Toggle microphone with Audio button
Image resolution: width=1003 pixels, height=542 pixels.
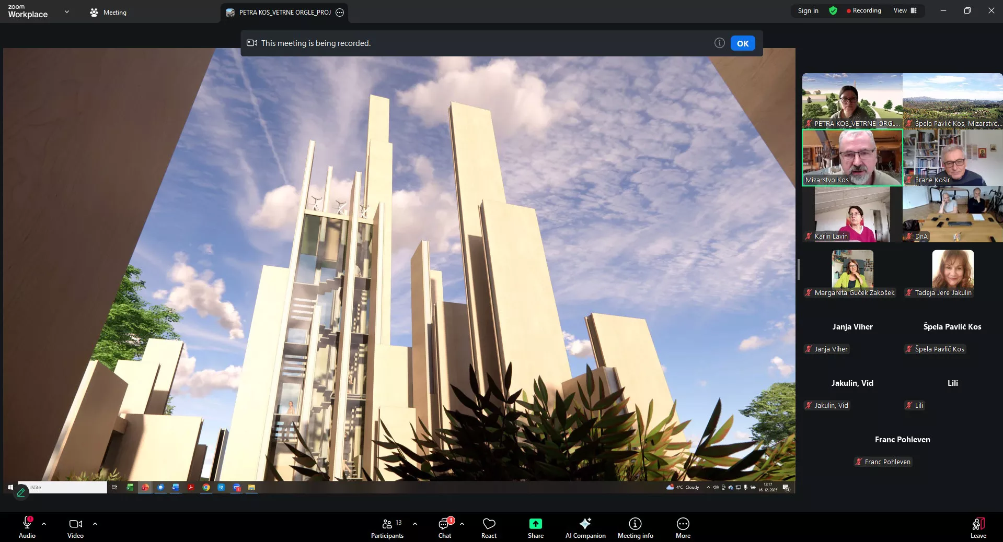click(x=27, y=527)
